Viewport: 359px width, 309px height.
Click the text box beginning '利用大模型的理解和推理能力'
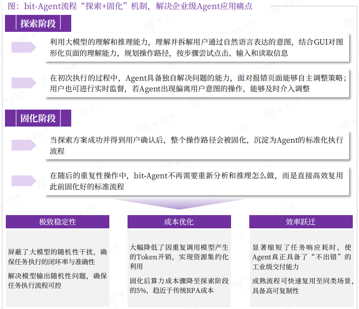196,48
